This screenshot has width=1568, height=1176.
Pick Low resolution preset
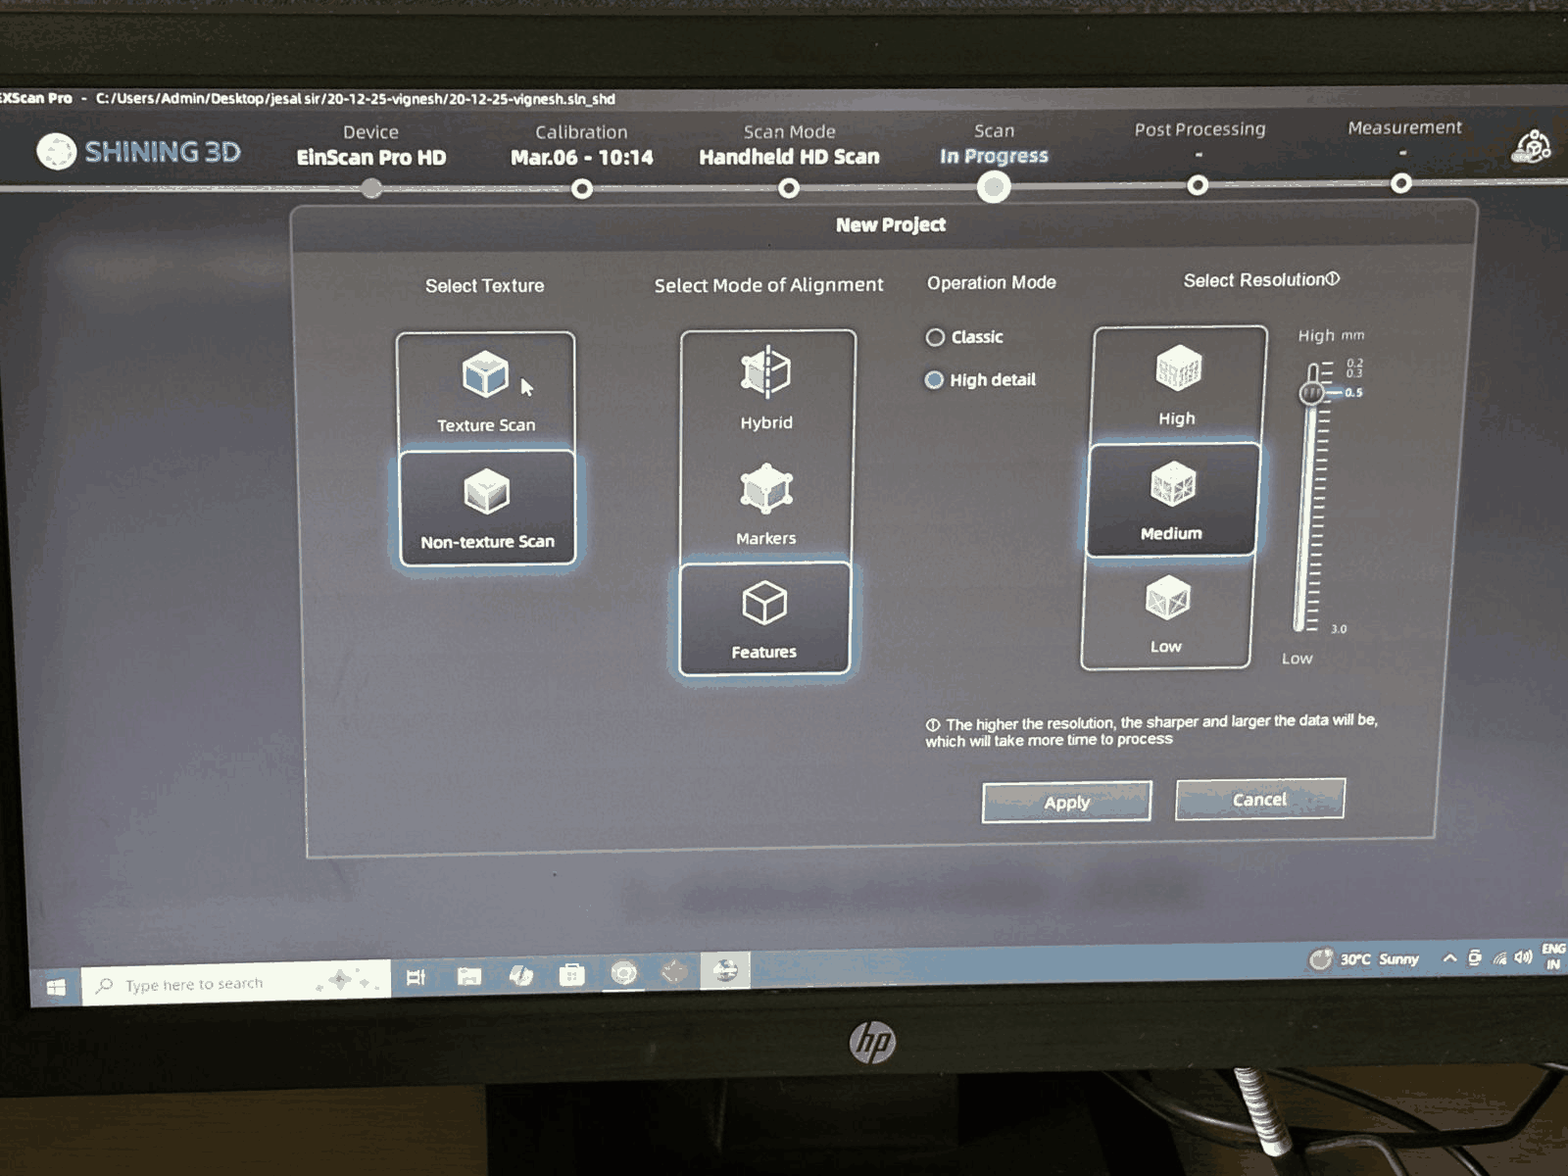point(1166,613)
